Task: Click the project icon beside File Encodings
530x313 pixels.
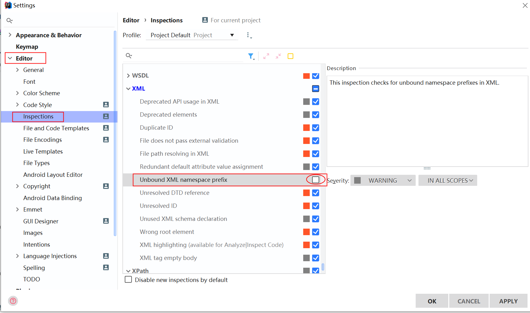Action: [106, 140]
